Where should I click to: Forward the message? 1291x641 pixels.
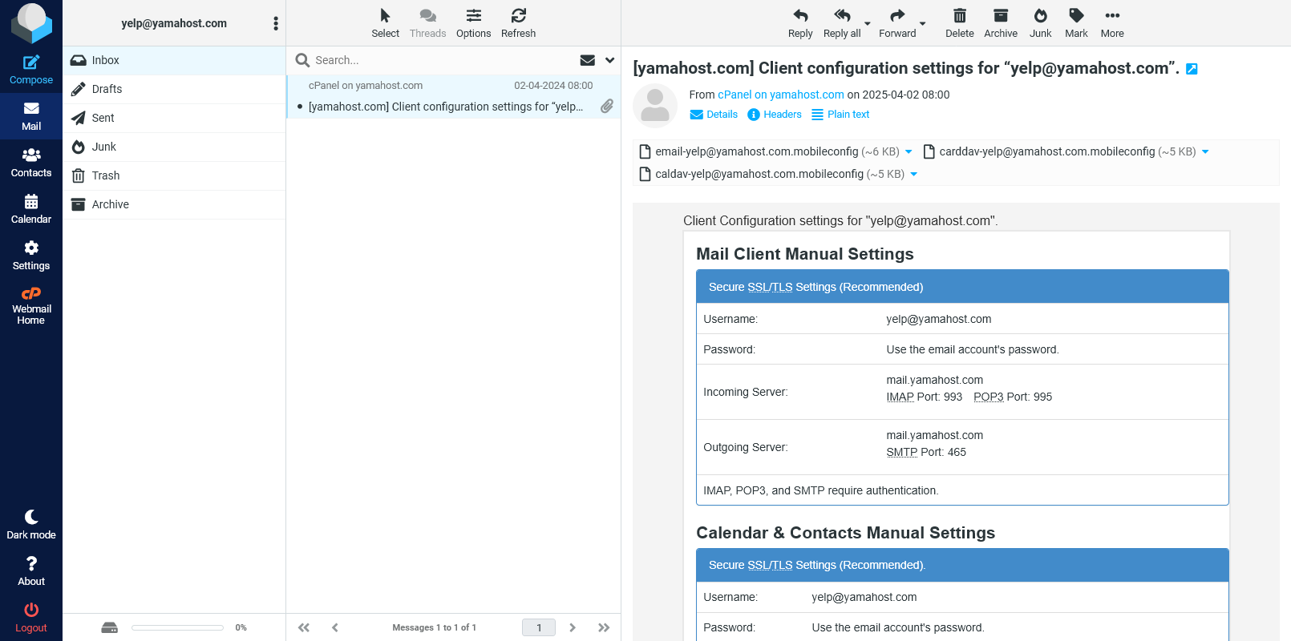(897, 23)
